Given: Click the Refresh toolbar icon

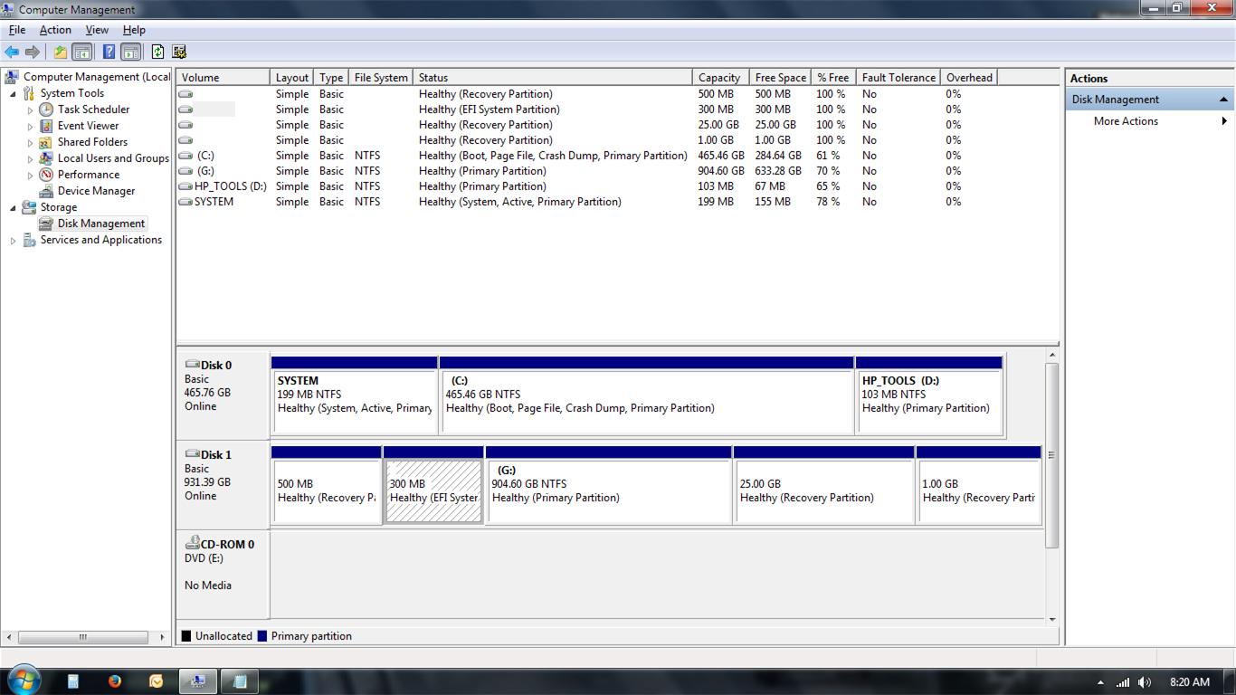Looking at the screenshot, I should pyautogui.click(x=157, y=52).
